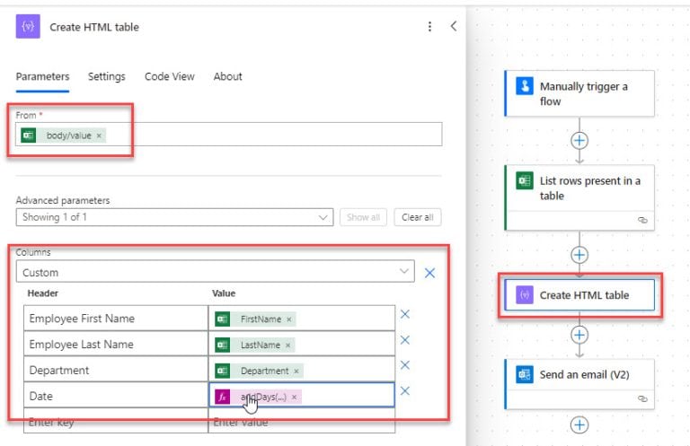Click inside the From input field
Image resolution: width=690 pixels, height=446 pixels.
[x=229, y=135]
